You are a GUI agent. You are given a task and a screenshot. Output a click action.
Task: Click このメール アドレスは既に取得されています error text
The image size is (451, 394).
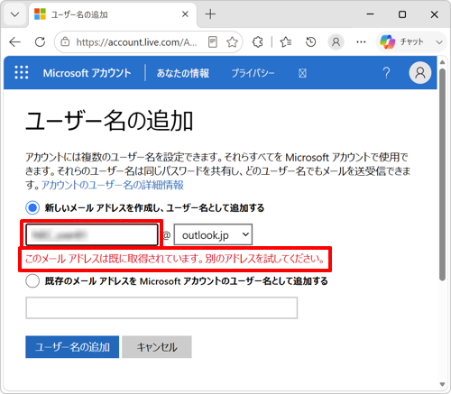pyautogui.click(x=175, y=259)
